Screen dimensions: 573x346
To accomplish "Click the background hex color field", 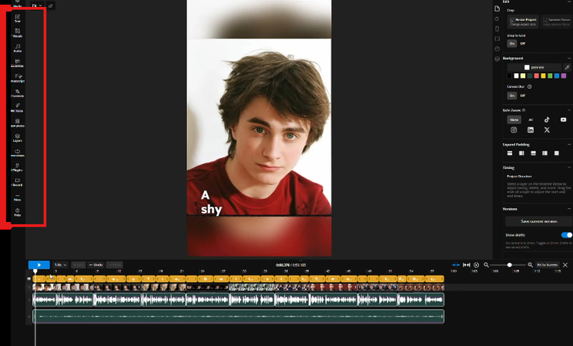I will [x=534, y=67].
